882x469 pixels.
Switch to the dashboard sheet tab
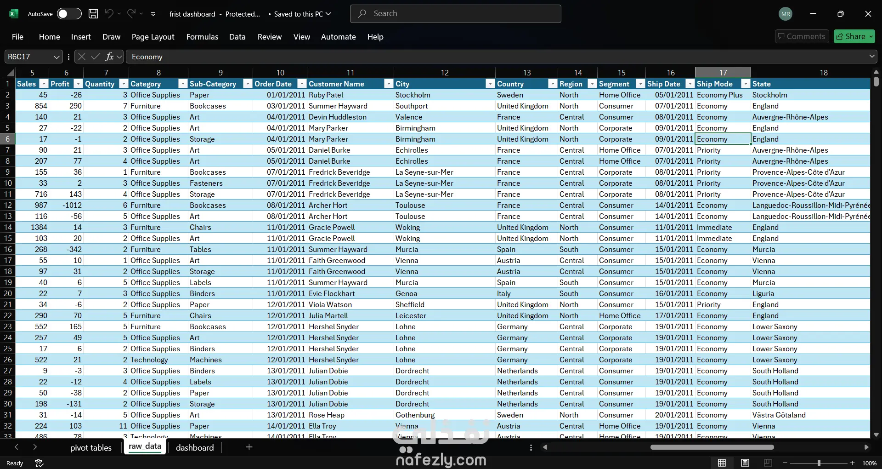click(x=195, y=447)
